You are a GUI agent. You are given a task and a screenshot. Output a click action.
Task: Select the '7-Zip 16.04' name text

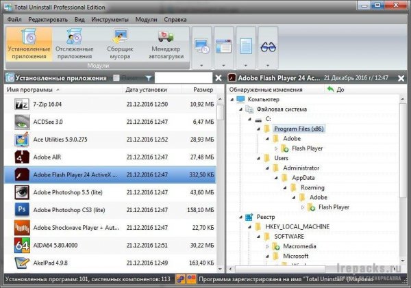[47, 104]
